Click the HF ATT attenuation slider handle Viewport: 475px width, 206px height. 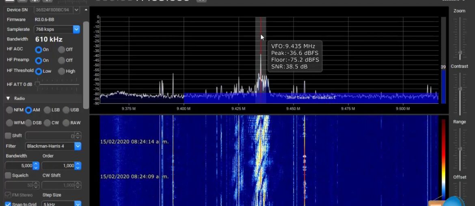pos(37,84)
